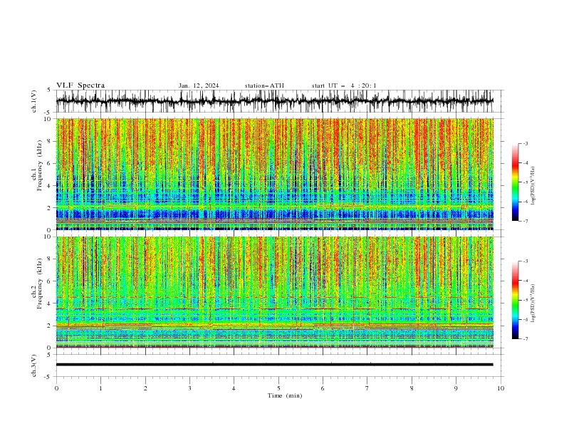Click time axis tick label '7'

coord(367,388)
